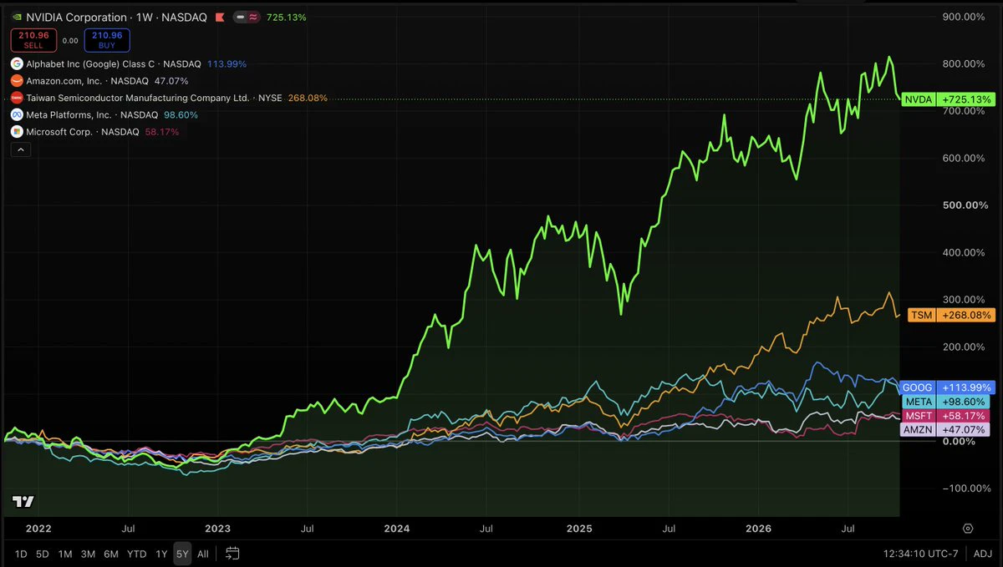Open the NVIDIA Corporation symbol title
Image resolution: width=1003 pixels, height=567 pixels.
(x=76, y=18)
